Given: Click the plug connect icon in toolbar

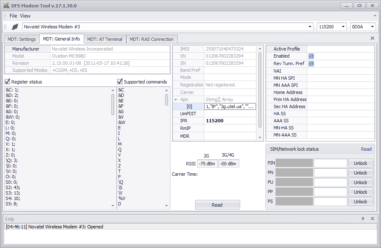Looking at the screenshot, I should click(x=15, y=27).
